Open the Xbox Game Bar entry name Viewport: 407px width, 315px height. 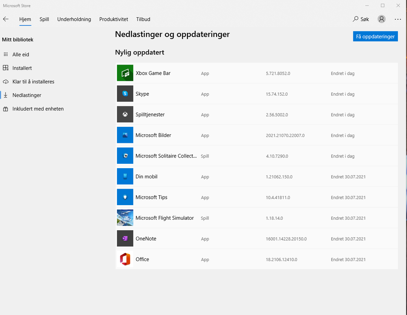tap(153, 73)
